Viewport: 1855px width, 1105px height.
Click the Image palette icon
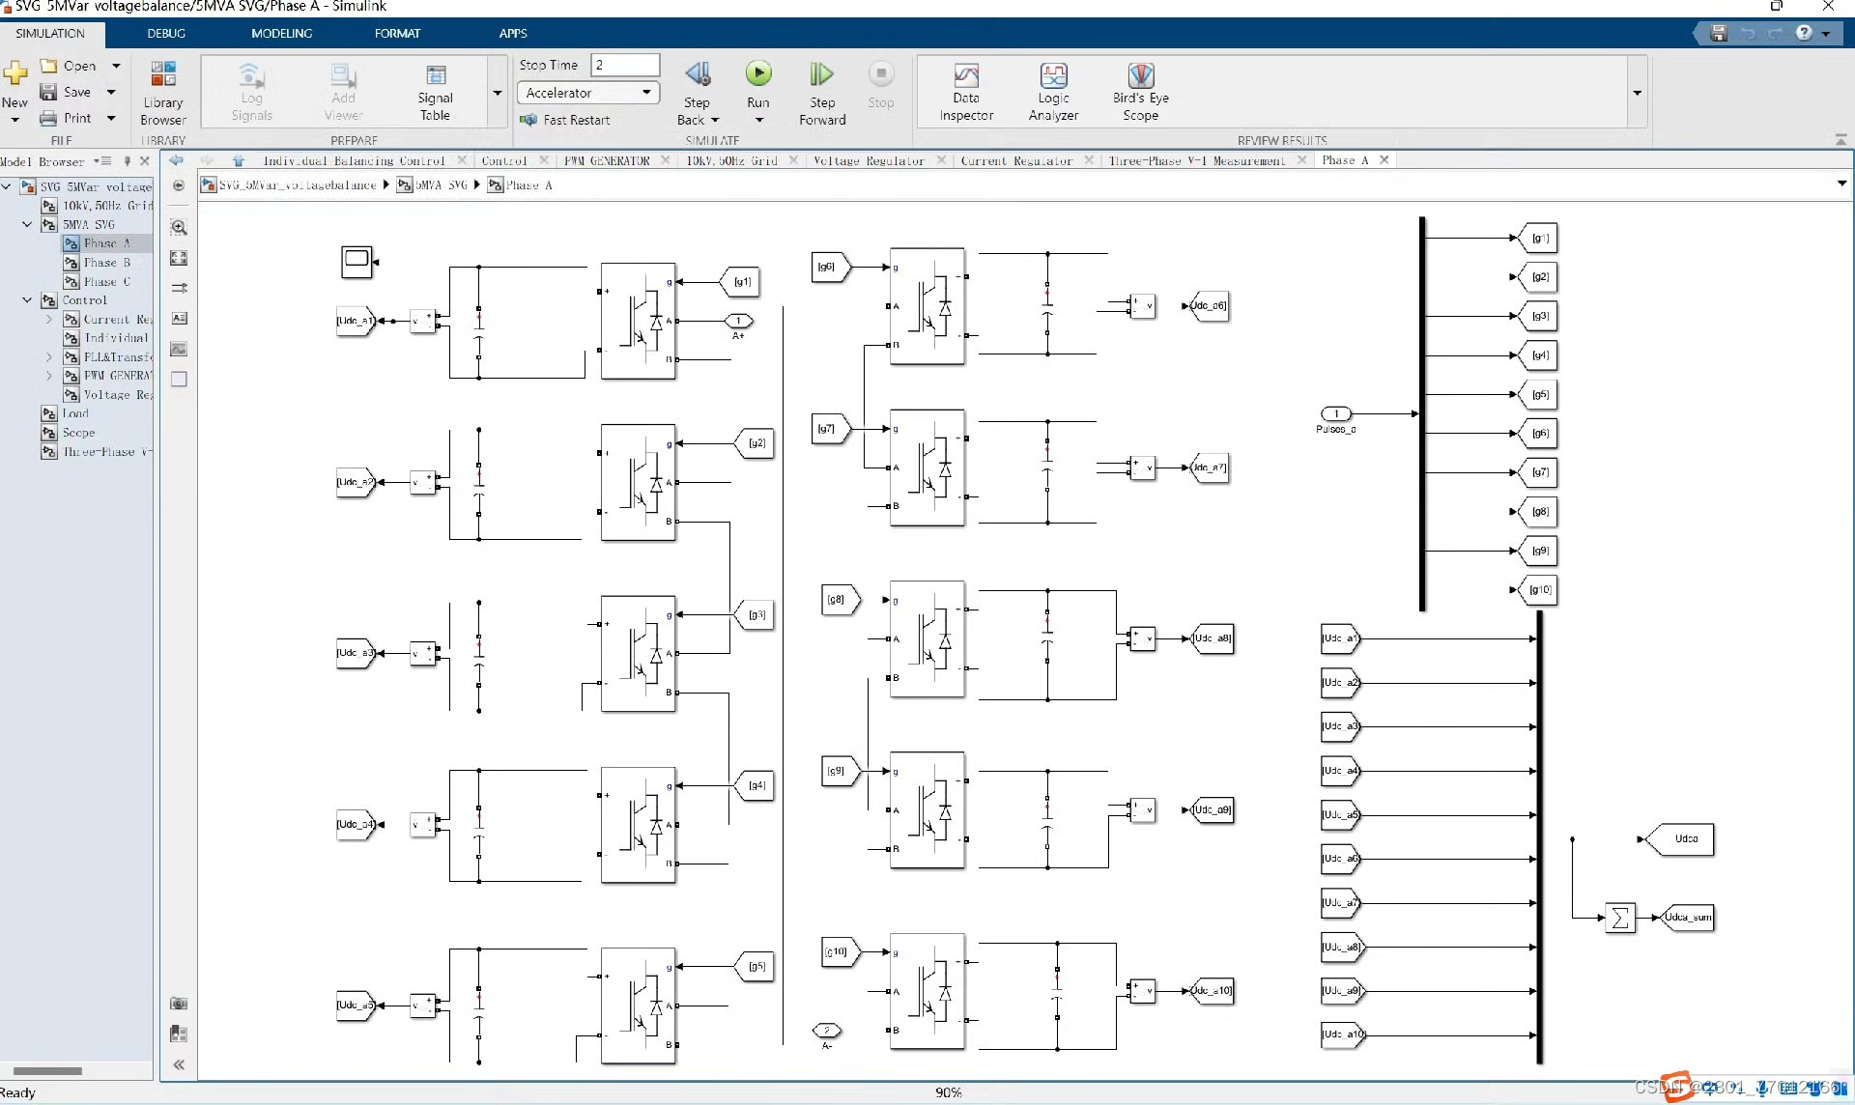pos(179,349)
